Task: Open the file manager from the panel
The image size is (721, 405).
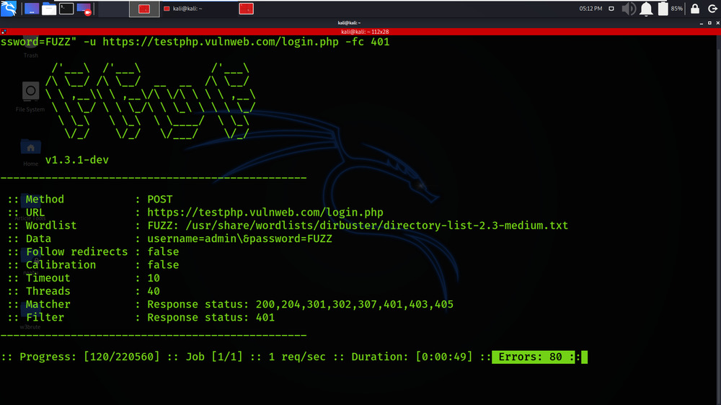Action: [x=49, y=9]
